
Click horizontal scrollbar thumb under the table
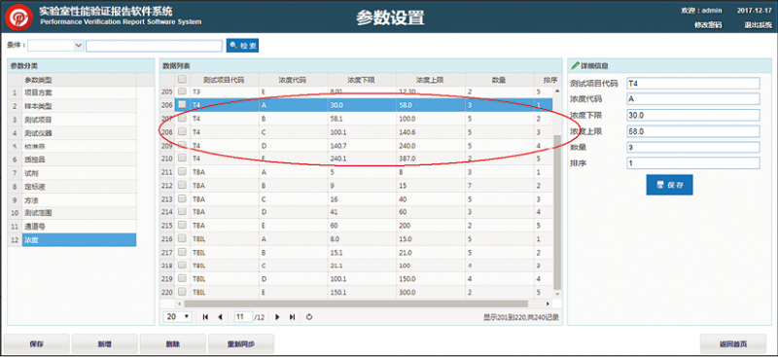[356, 303]
